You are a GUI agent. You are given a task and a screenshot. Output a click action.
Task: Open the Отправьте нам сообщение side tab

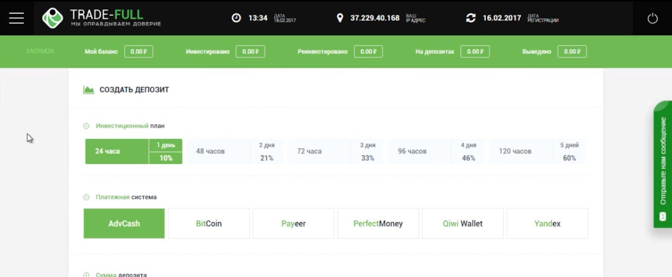[x=663, y=164]
